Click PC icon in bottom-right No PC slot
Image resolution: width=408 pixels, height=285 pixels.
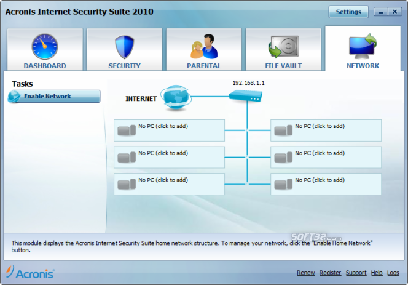pos(283,184)
